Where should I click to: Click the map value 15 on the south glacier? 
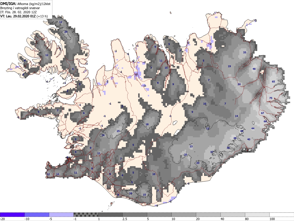click(x=144, y=195)
